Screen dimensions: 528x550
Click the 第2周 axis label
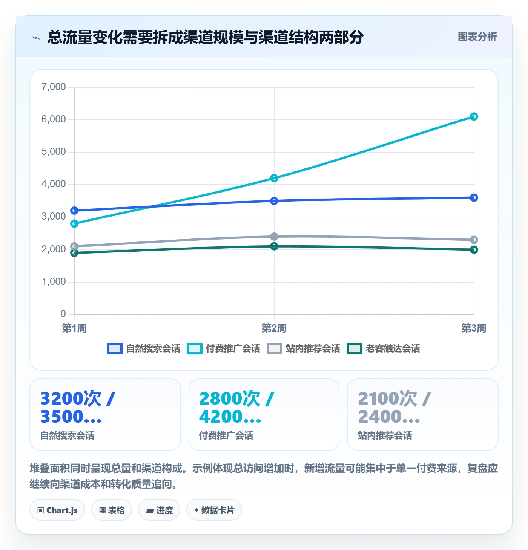(274, 328)
